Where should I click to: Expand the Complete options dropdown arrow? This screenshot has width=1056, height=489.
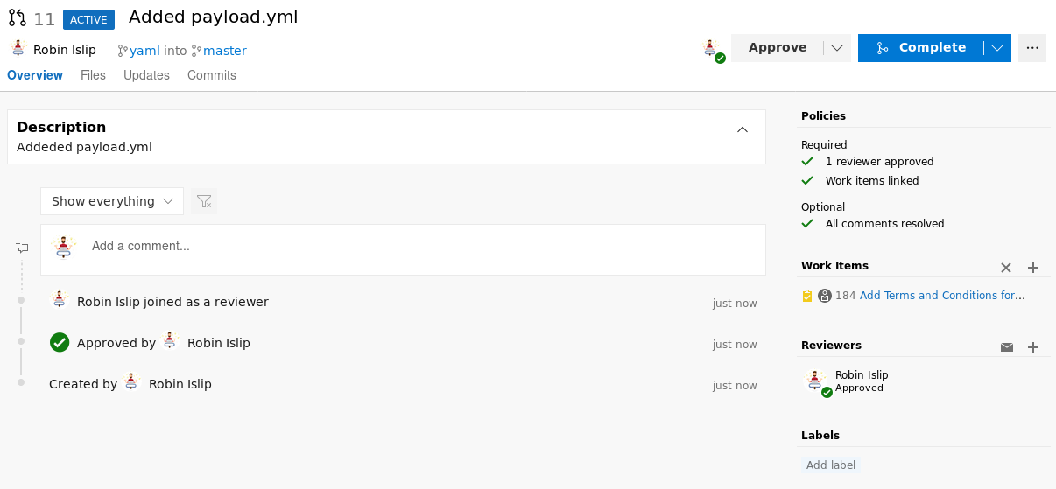click(x=997, y=48)
